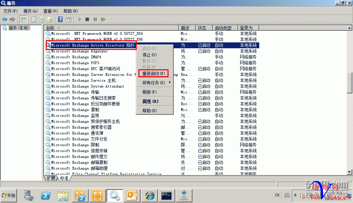Toggle the action pane toolbar icon
The height and width of the screenshot is (203, 353).
(69, 20)
